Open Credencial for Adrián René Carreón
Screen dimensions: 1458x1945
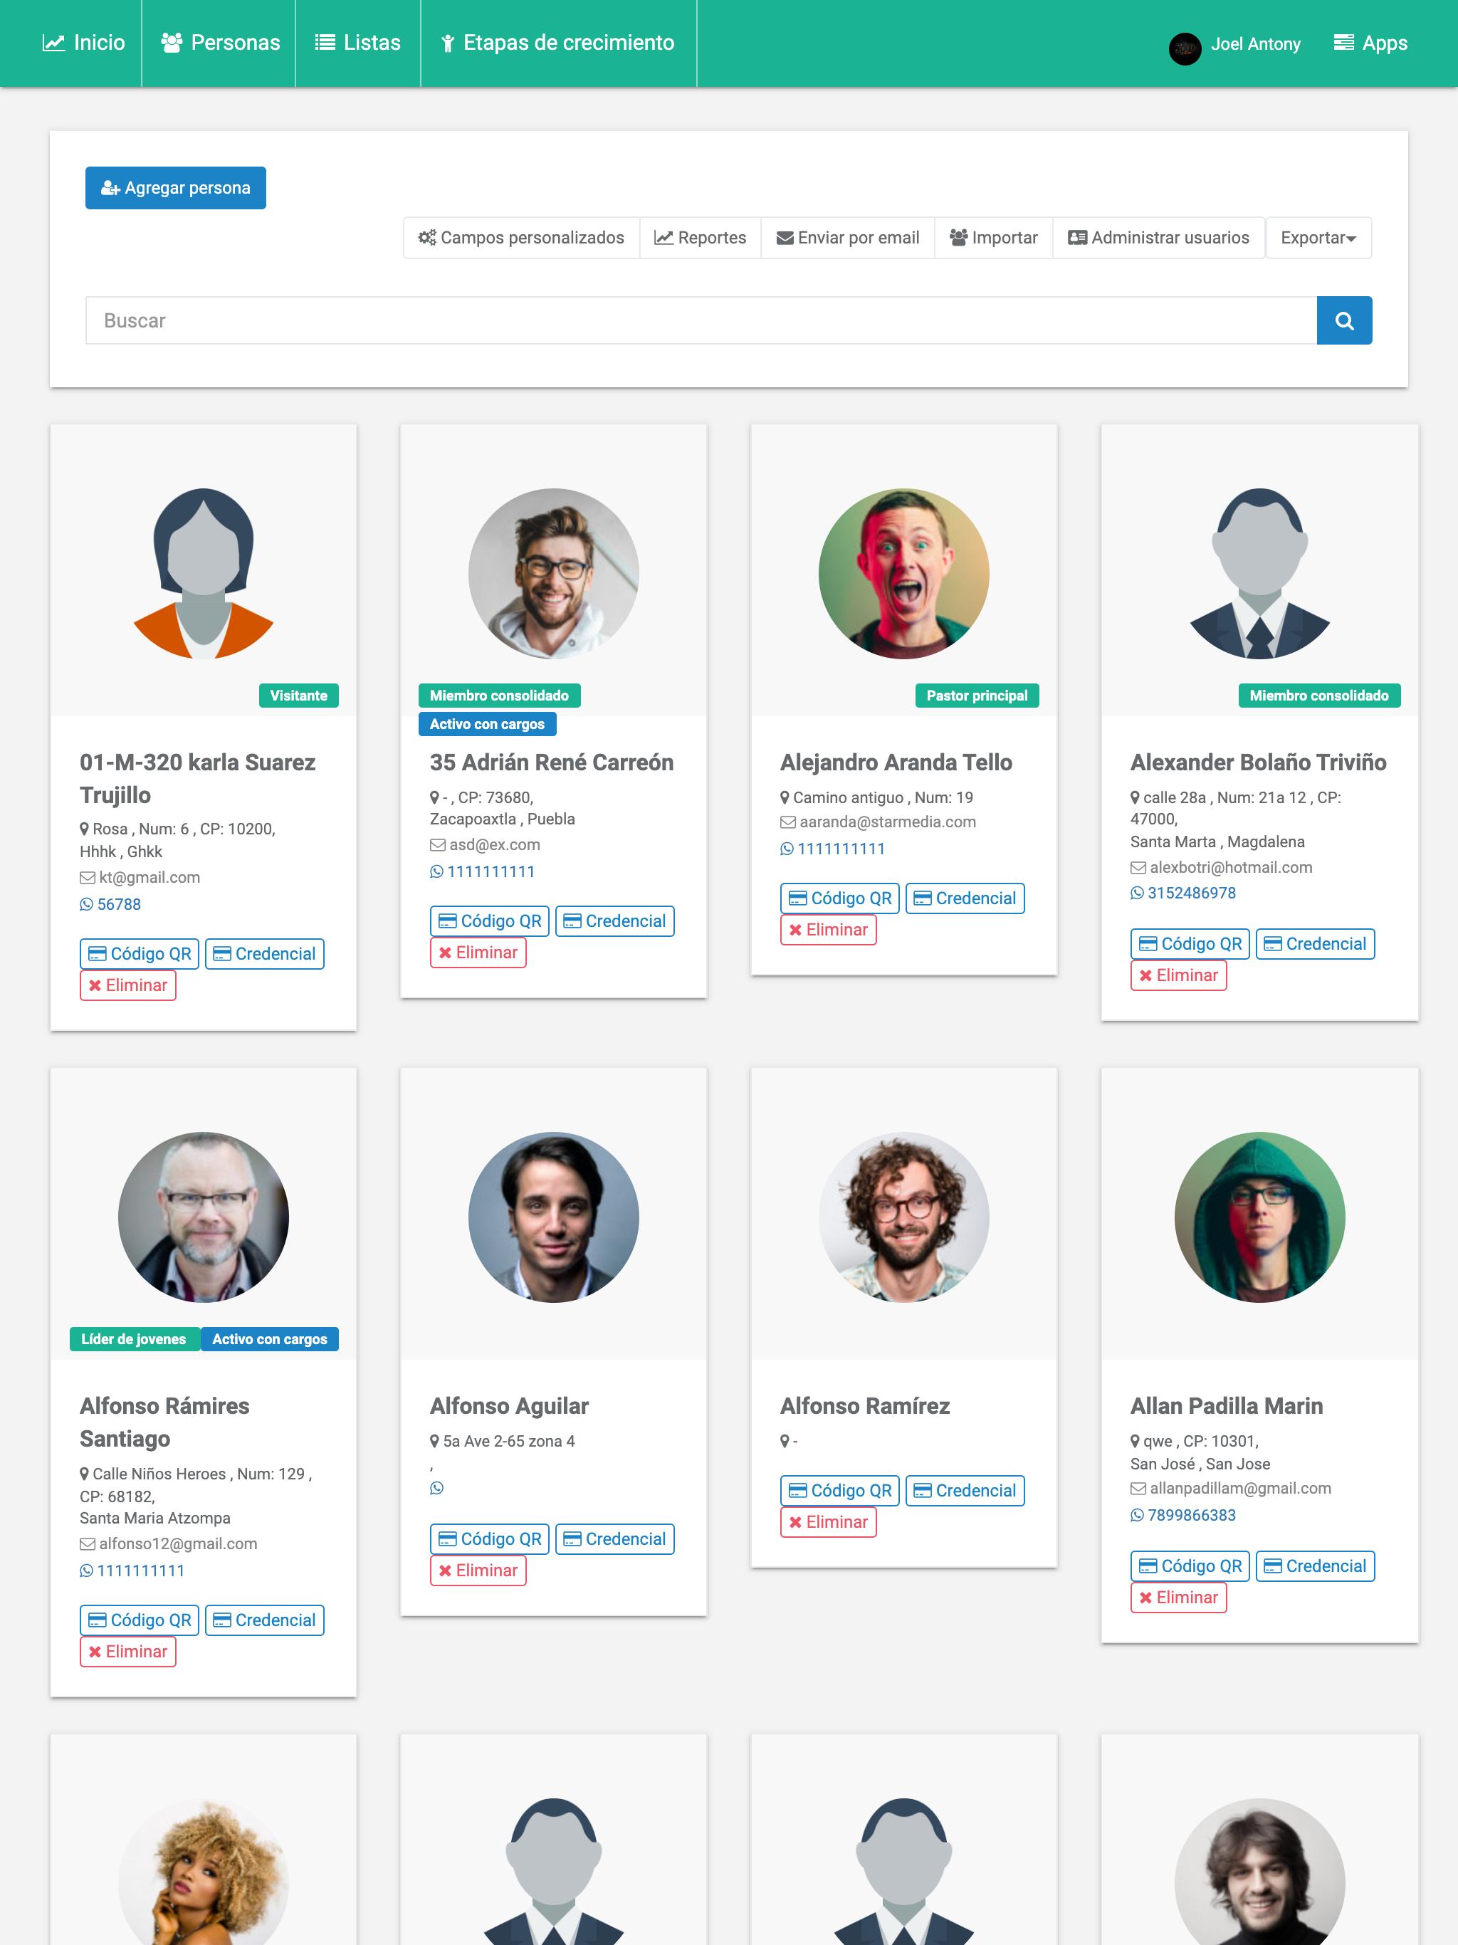tap(614, 921)
